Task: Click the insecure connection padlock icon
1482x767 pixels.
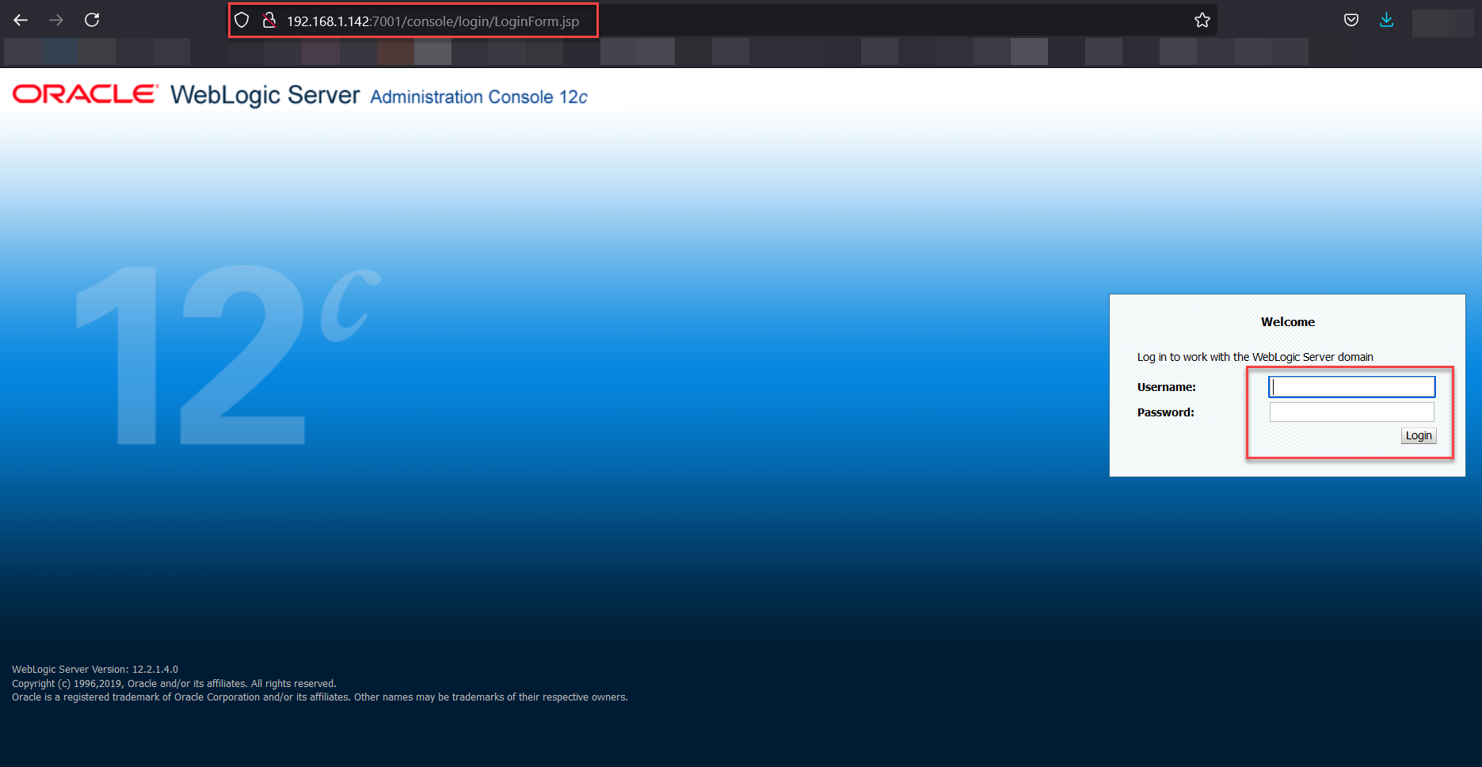Action: click(x=269, y=21)
